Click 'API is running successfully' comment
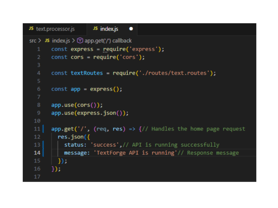The width and height of the screenshot is (278, 208). (x=171, y=145)
